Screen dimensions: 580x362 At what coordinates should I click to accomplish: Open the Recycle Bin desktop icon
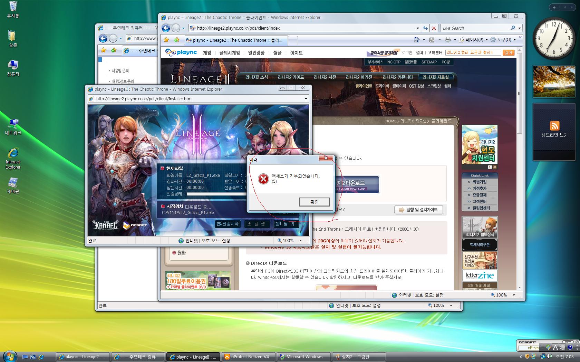click(x=13, y=9)
